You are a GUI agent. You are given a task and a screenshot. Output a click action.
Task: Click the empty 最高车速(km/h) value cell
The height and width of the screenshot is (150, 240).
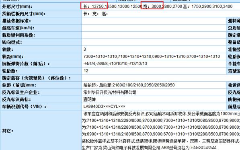click(154, 28)
